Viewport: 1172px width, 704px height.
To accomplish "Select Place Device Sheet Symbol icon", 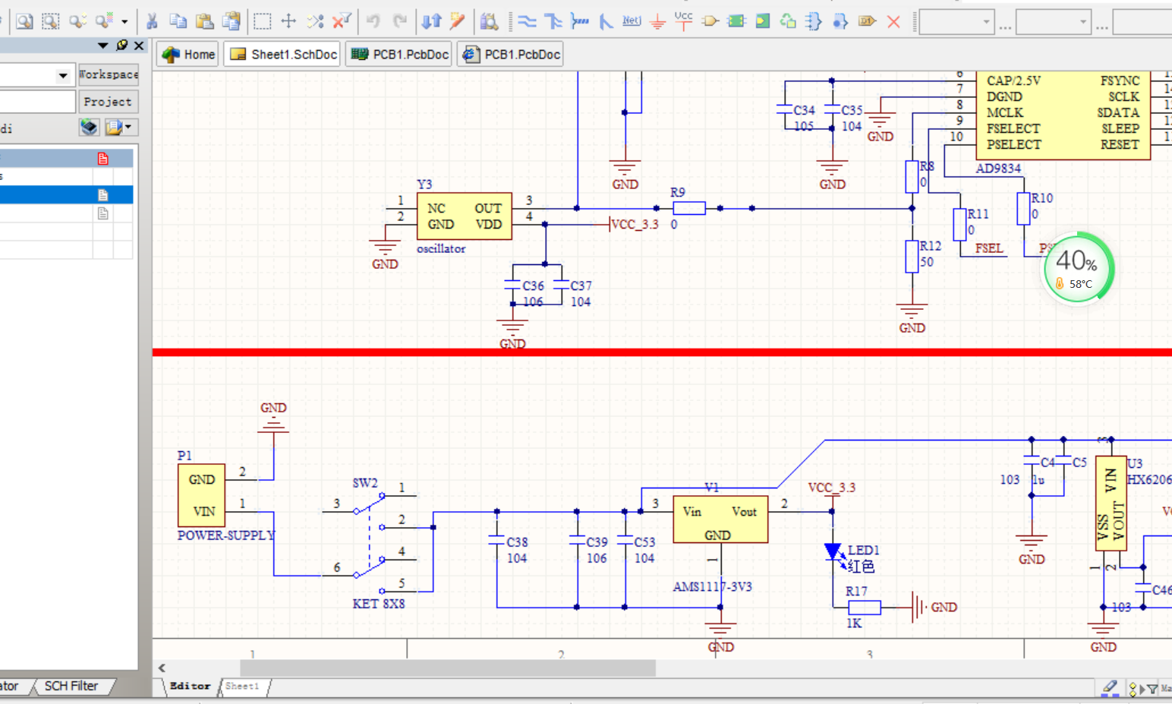I will coord(788,21).
